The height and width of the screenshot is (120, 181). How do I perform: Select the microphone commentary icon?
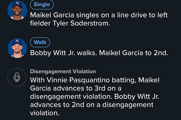click(17, 77)
